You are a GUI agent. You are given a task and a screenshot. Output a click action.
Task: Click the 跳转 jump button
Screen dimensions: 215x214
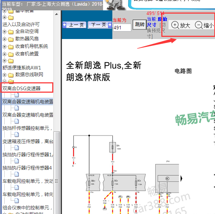(x=140, y=25)
